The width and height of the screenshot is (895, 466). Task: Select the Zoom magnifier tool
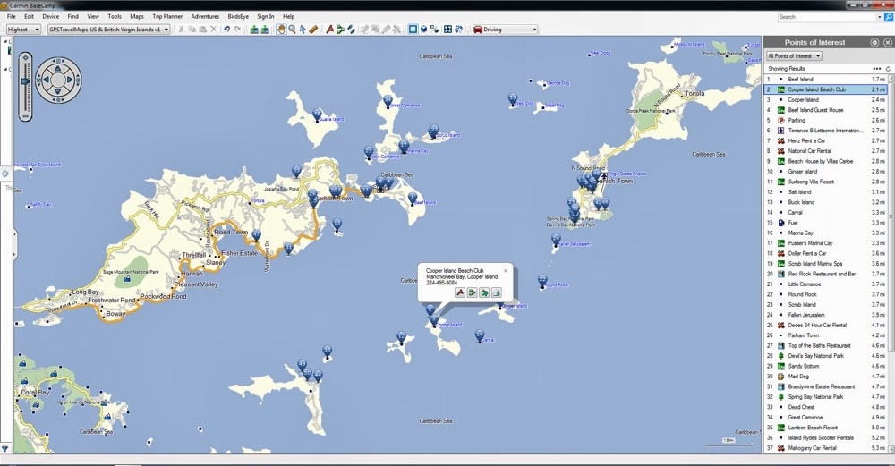point(292,30)
